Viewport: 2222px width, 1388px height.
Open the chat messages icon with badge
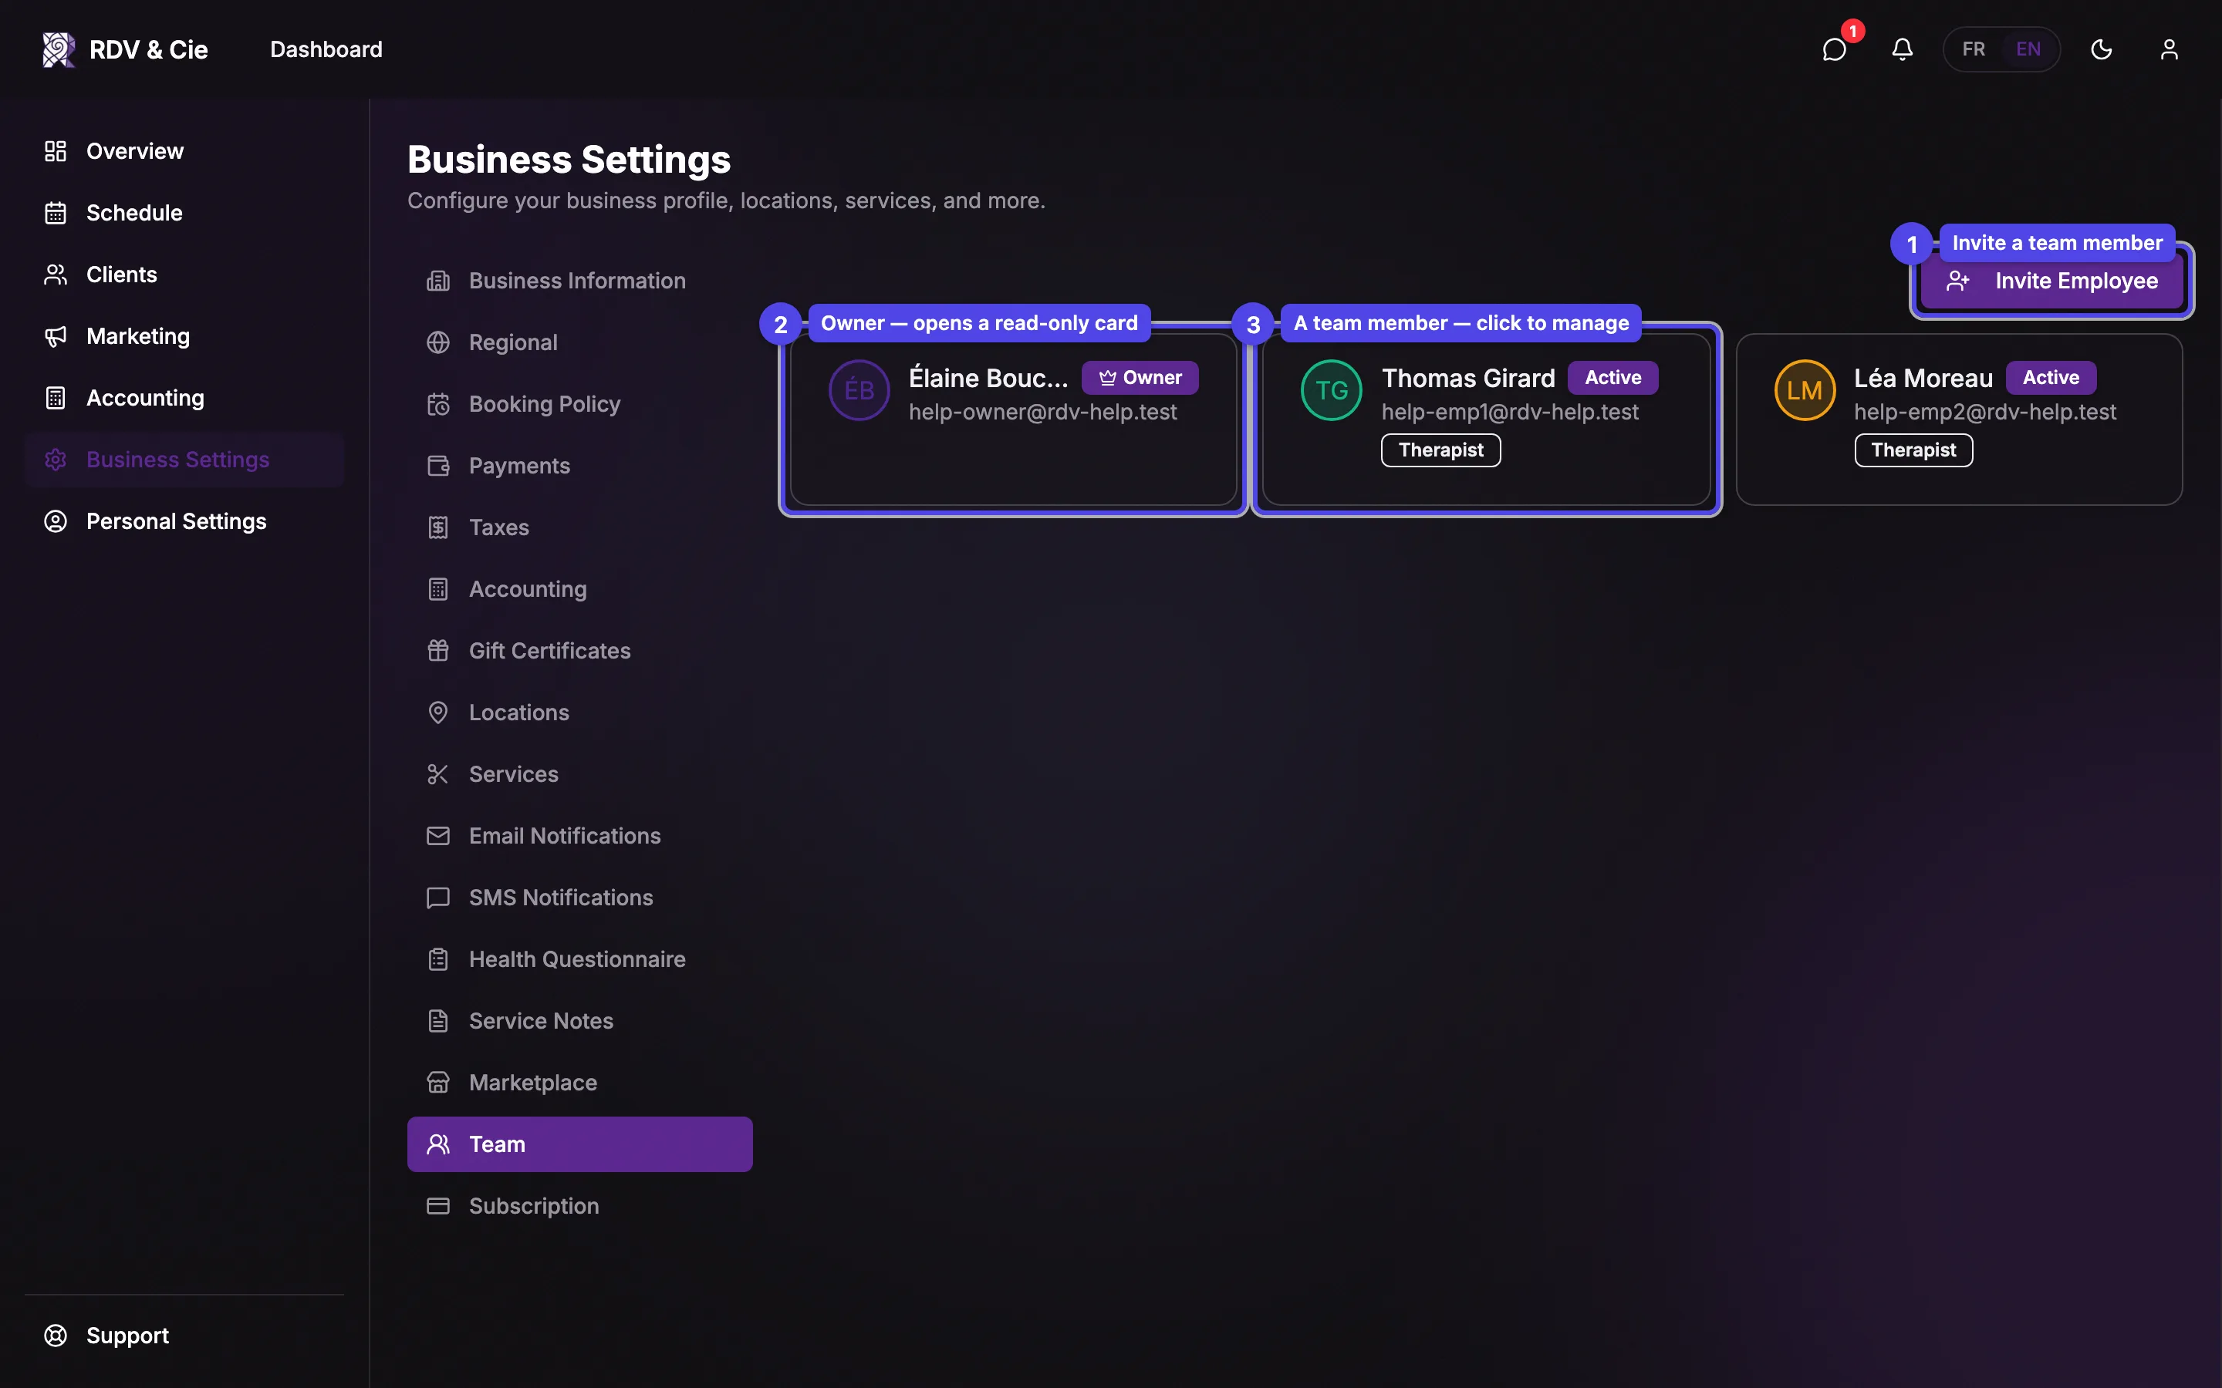(1834, 49)
